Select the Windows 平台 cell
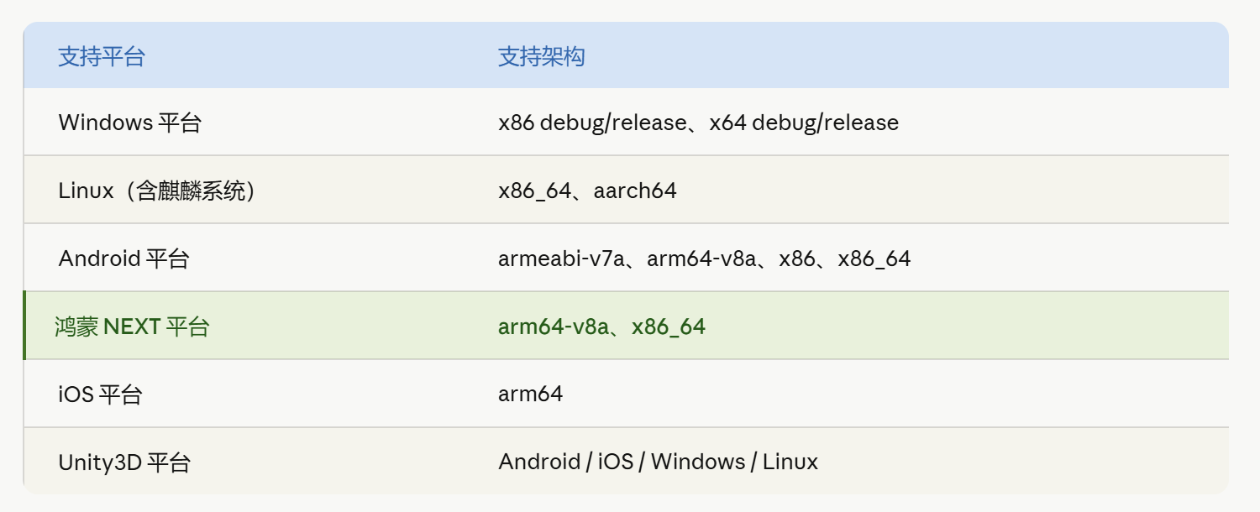The width and height of the screenshot is (1260, 512). click(x=130, y=123)
